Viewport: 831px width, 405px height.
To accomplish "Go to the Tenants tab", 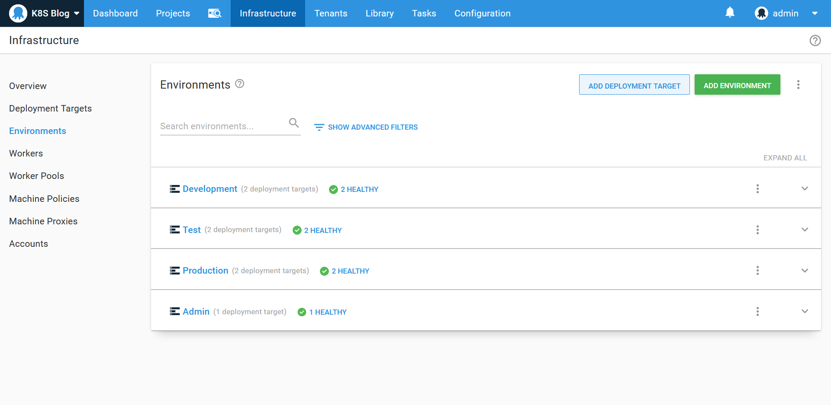I will [x=331, y=13].
